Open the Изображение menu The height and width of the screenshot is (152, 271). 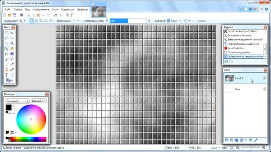tap(41, 9)
